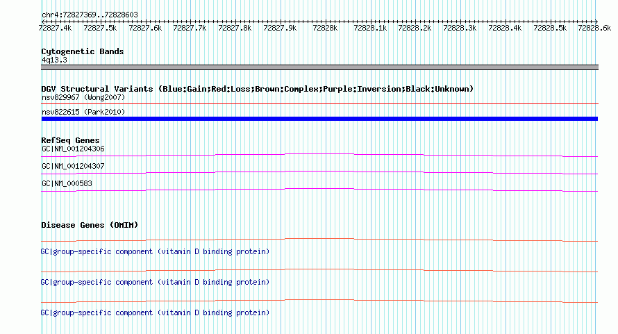This screenshot has height=334, width=618.
Task: Click the 72828.6k ruler label
Action: pos(594,28)
